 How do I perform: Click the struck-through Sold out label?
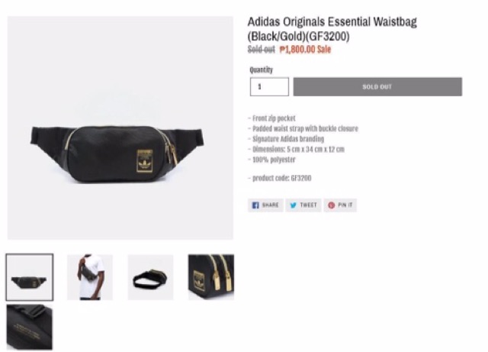(261, 50)
